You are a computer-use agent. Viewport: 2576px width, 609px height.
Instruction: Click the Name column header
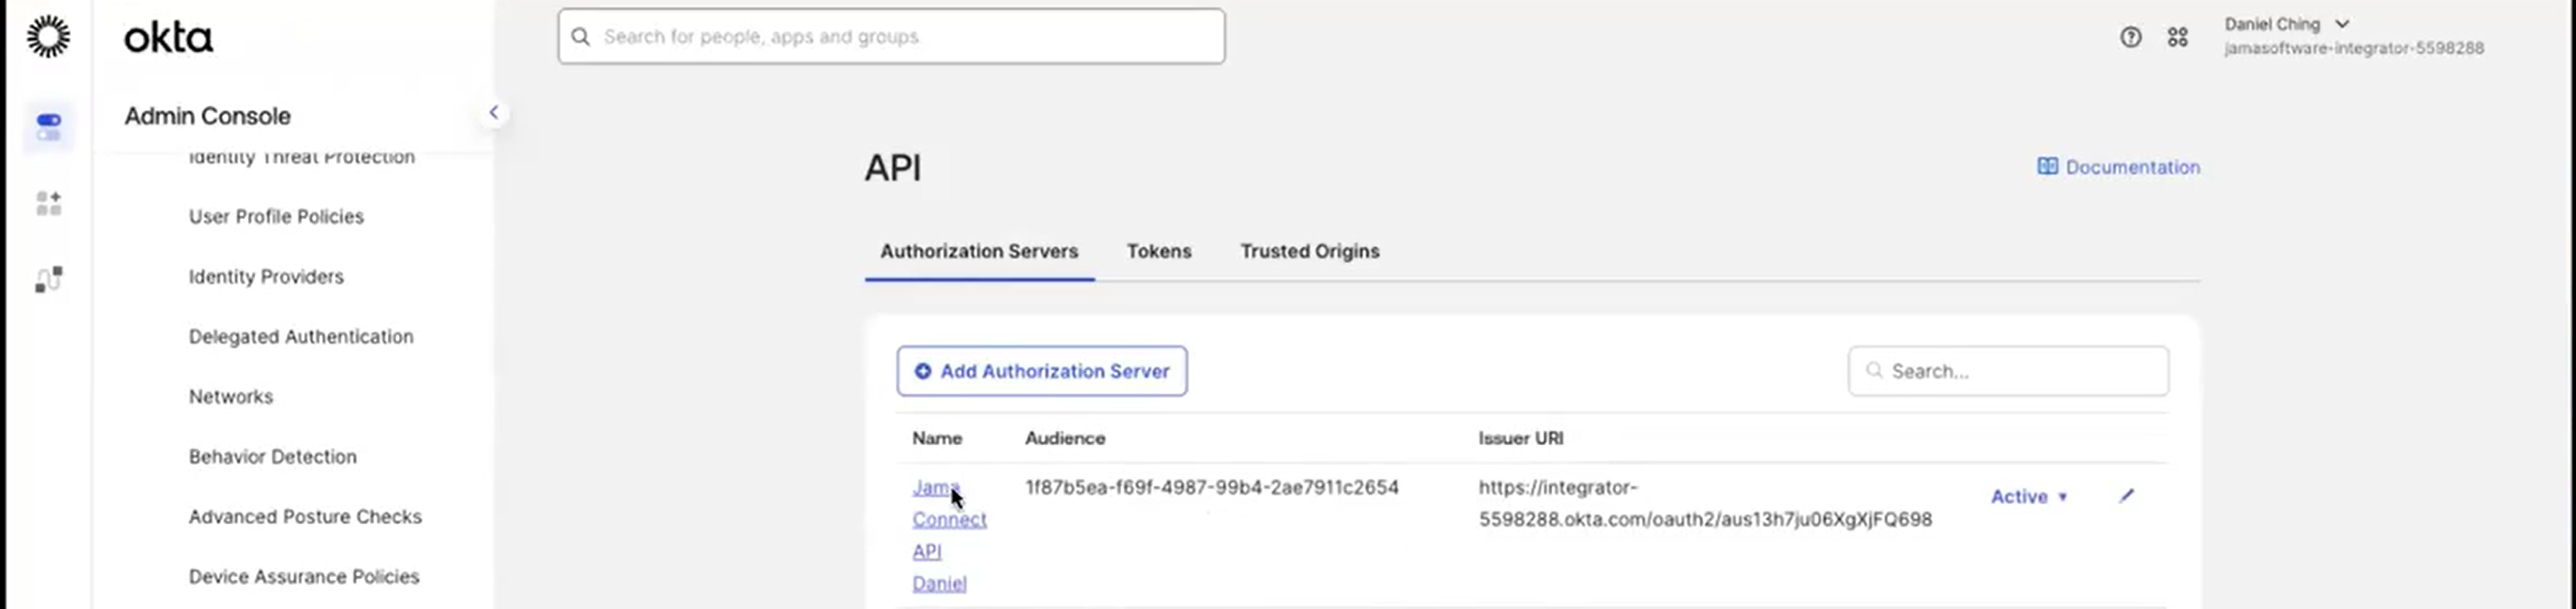pyautogui.click(x=937, y=438)
